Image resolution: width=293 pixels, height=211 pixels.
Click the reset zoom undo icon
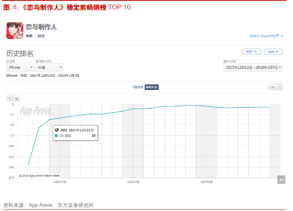tap(10, 98)
